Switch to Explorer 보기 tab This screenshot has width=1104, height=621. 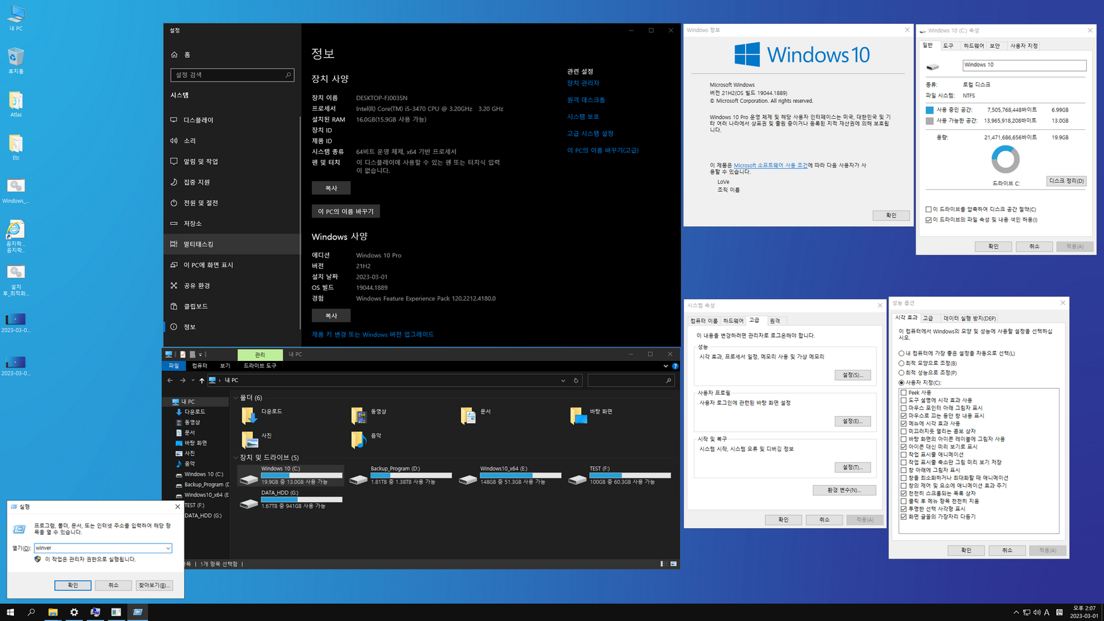pyautogui.click(x=225, y=366)
